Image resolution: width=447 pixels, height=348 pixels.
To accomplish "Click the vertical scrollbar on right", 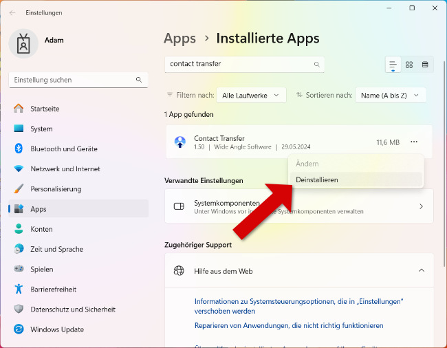I will (444, 164).
